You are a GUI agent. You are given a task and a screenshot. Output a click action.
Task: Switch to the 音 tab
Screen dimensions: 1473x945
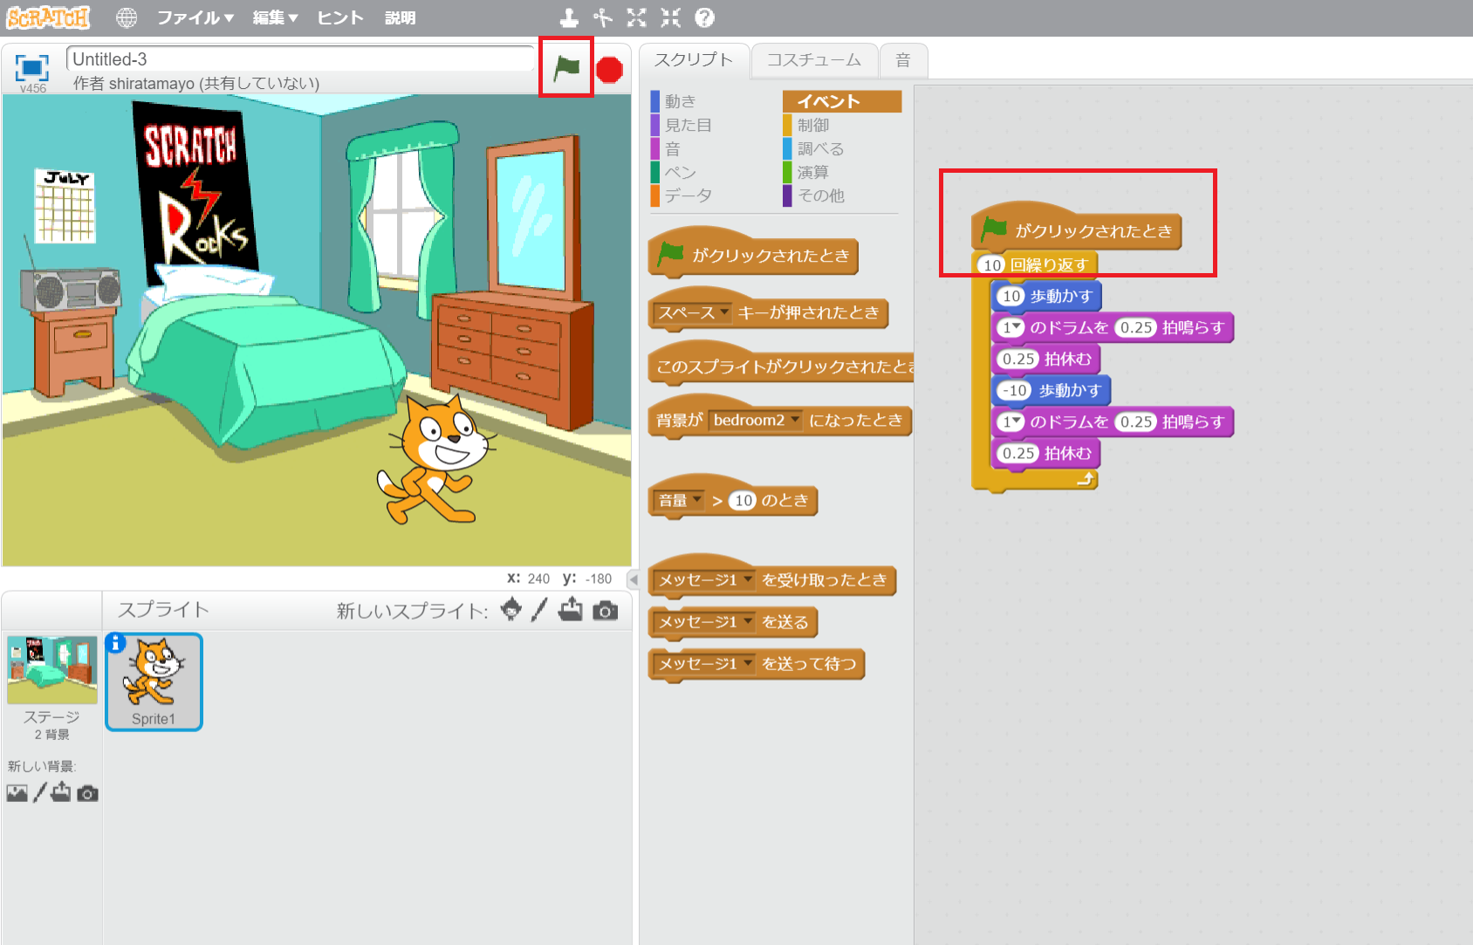point(903,60)
